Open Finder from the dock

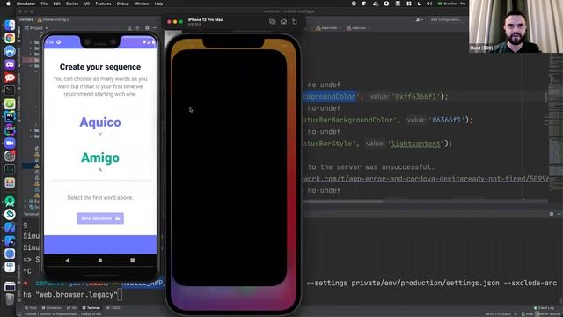tap(10, 25)
